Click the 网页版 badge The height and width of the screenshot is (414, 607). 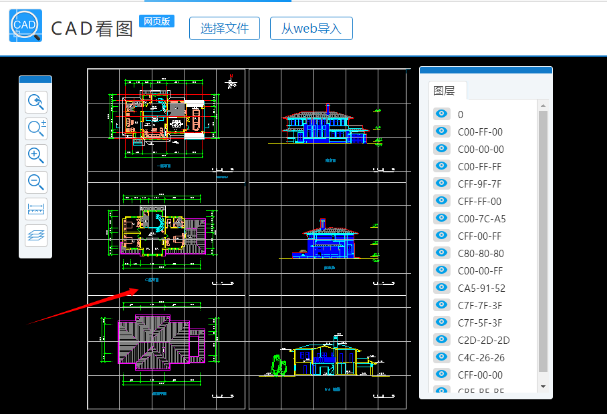(x=156, y=21)
